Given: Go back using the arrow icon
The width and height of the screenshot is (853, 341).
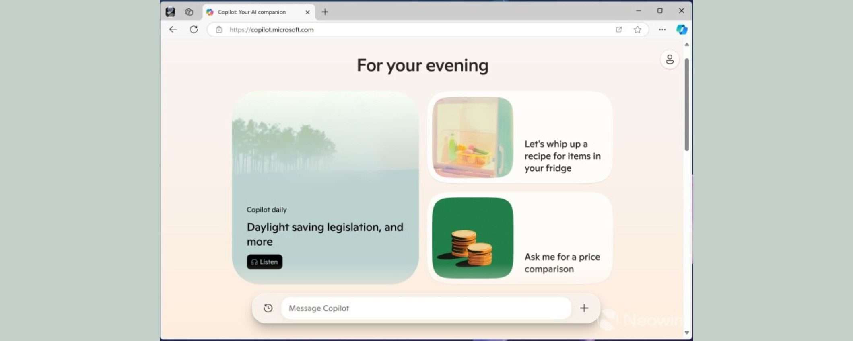Looking at the screenshot, I should 173,29.
